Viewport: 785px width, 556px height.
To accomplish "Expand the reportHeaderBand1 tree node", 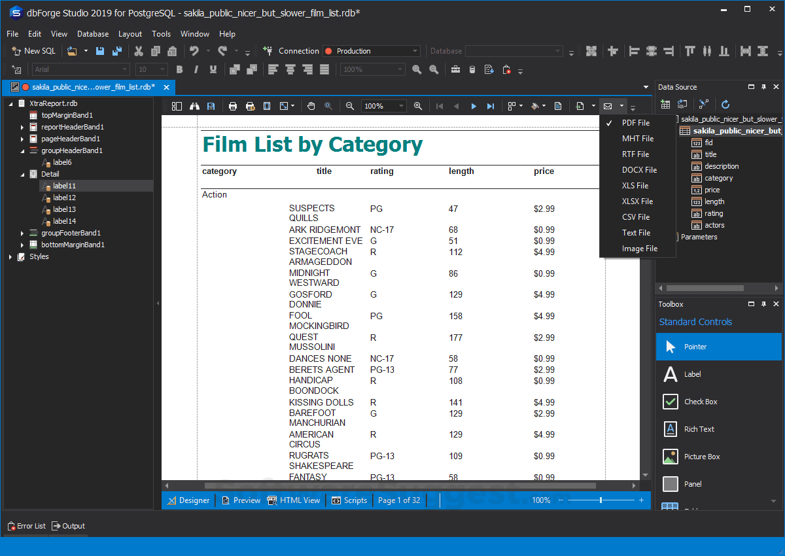I will pos(22,127).
